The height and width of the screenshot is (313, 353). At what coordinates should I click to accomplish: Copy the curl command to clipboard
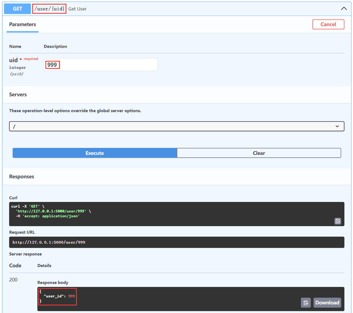(x=338, y=221)
